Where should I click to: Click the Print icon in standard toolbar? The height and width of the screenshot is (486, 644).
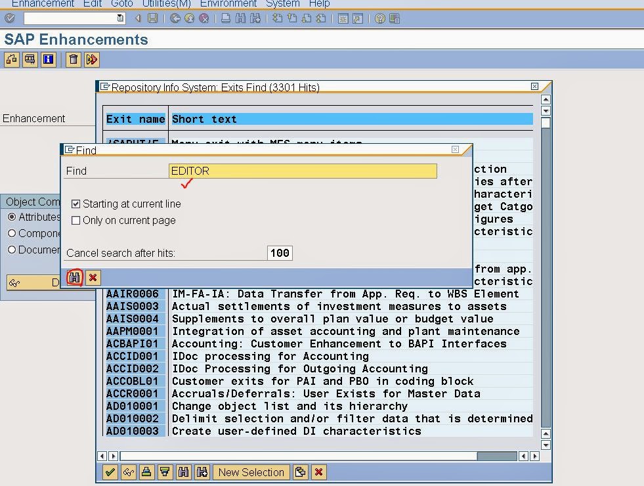tap(225, 18)
